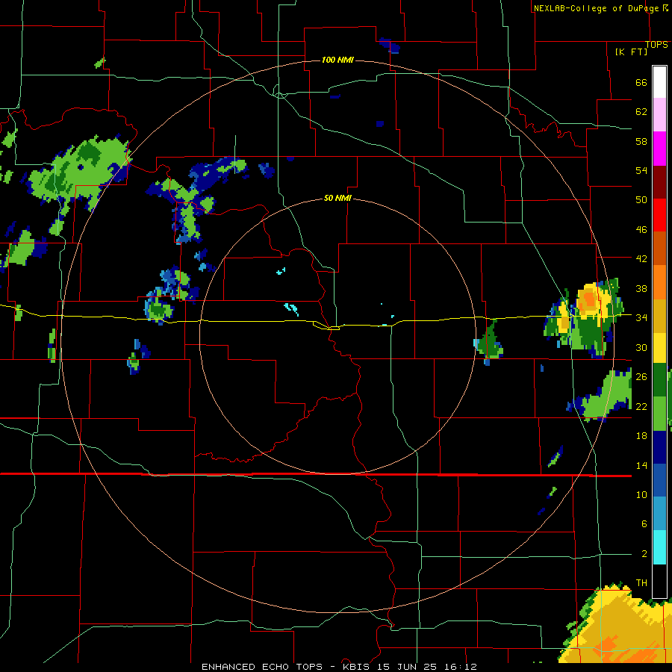Pick the "22" legend value
The width and height of the screenshot is (672, 672).
pyautogui.click(x=641, y=406)
